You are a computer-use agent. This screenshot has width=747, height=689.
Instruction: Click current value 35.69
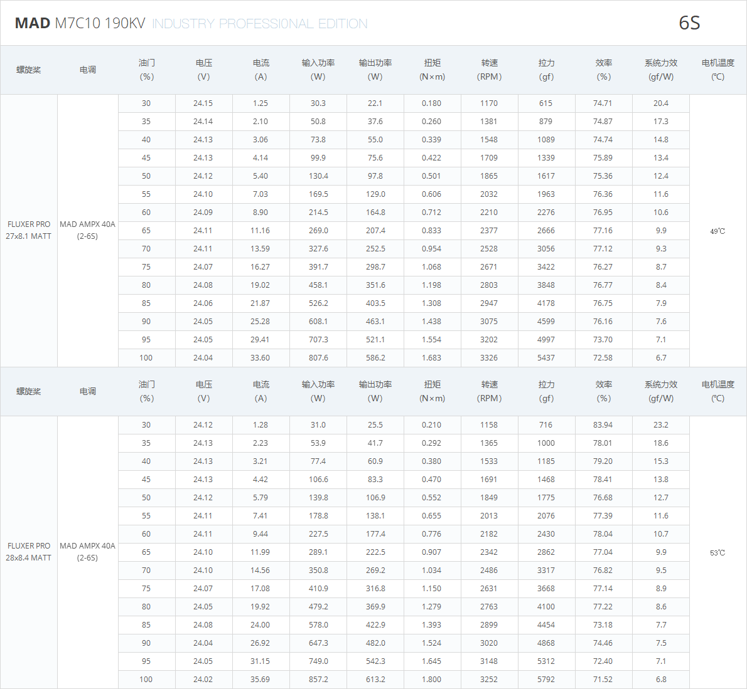tap(260, 680)
